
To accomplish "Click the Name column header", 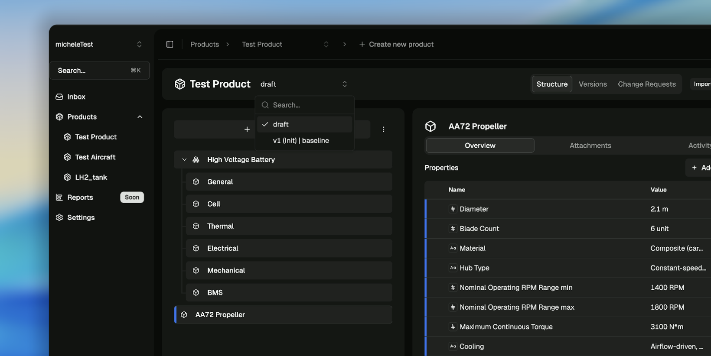I will pyautogui.click(x=457, y=190).
